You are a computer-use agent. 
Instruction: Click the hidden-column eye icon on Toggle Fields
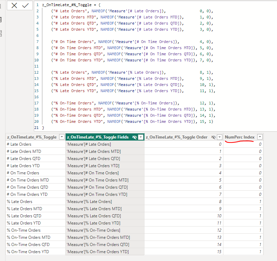tap(135, 137)
